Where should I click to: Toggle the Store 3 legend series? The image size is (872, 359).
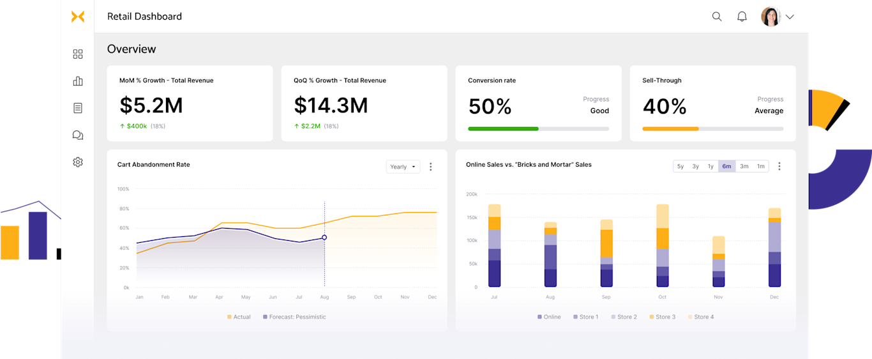tap(662, 317)
